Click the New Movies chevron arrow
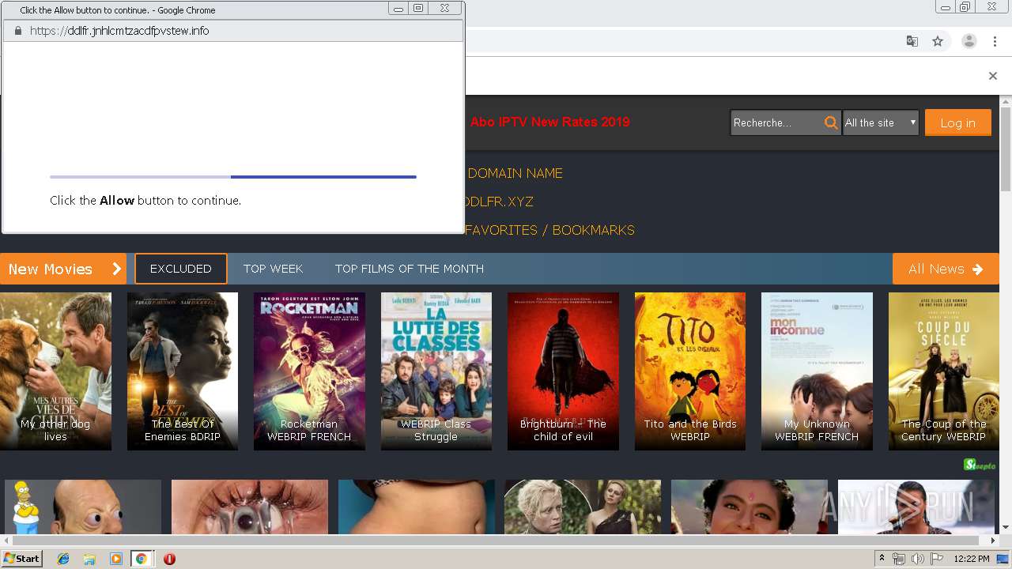The image size is (1012, 569). [116, 269]
